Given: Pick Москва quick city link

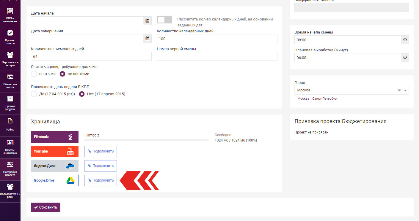Looking at the screenshot, I should tap(303, 98).
